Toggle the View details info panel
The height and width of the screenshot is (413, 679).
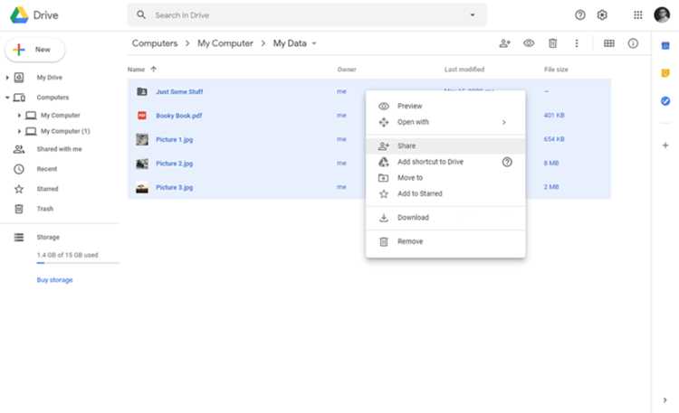coord(633,43)
